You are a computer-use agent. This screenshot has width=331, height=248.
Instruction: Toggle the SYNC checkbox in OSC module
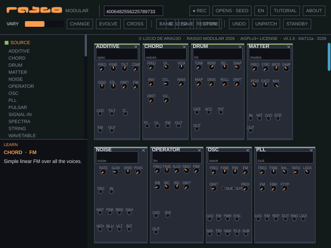pyautogui.click(x=234, y=188)
